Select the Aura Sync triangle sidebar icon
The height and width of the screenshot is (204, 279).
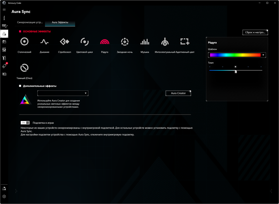pyautogui.click(x=4, y=34)
